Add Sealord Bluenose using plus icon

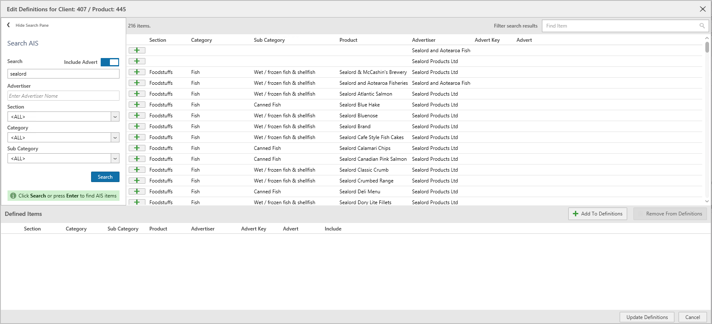click(x=137, y=115)
